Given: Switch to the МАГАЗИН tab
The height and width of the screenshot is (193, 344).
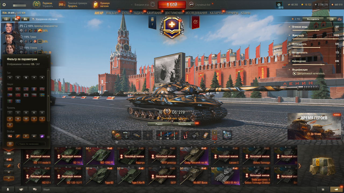Looking at the screenshot, I should [x=112, y=13].
